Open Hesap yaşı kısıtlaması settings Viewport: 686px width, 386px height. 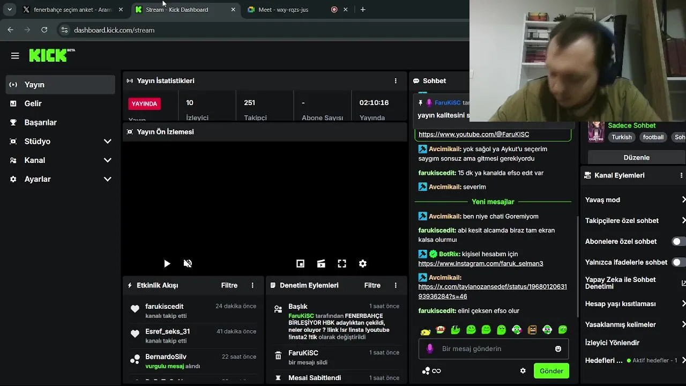click(x=634, y=304)
